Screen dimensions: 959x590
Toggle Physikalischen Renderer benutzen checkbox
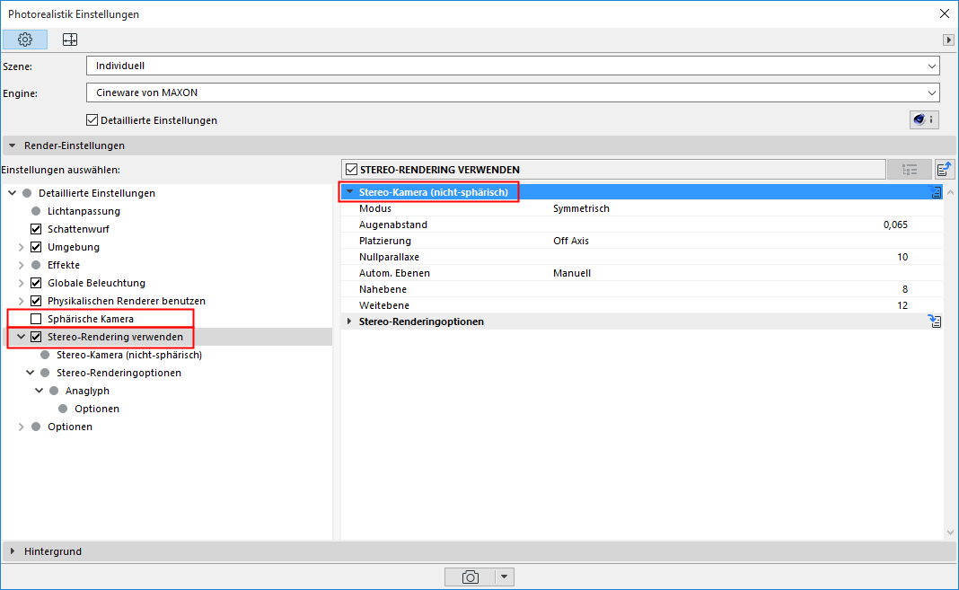pyautogui.click(x=36, y=301)
